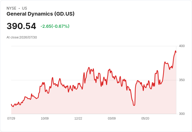Click the chart line start at 07/29

[x=11, y=104]
